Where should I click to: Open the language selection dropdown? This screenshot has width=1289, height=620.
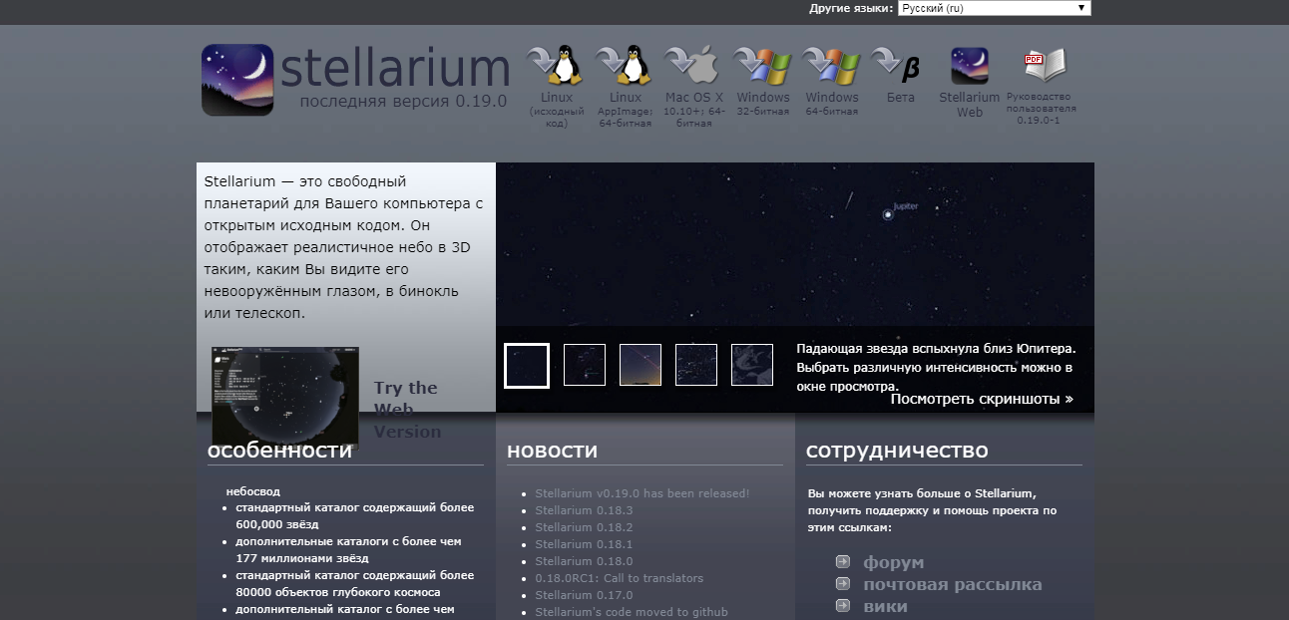pyautogui.click(x=994, y=8)
